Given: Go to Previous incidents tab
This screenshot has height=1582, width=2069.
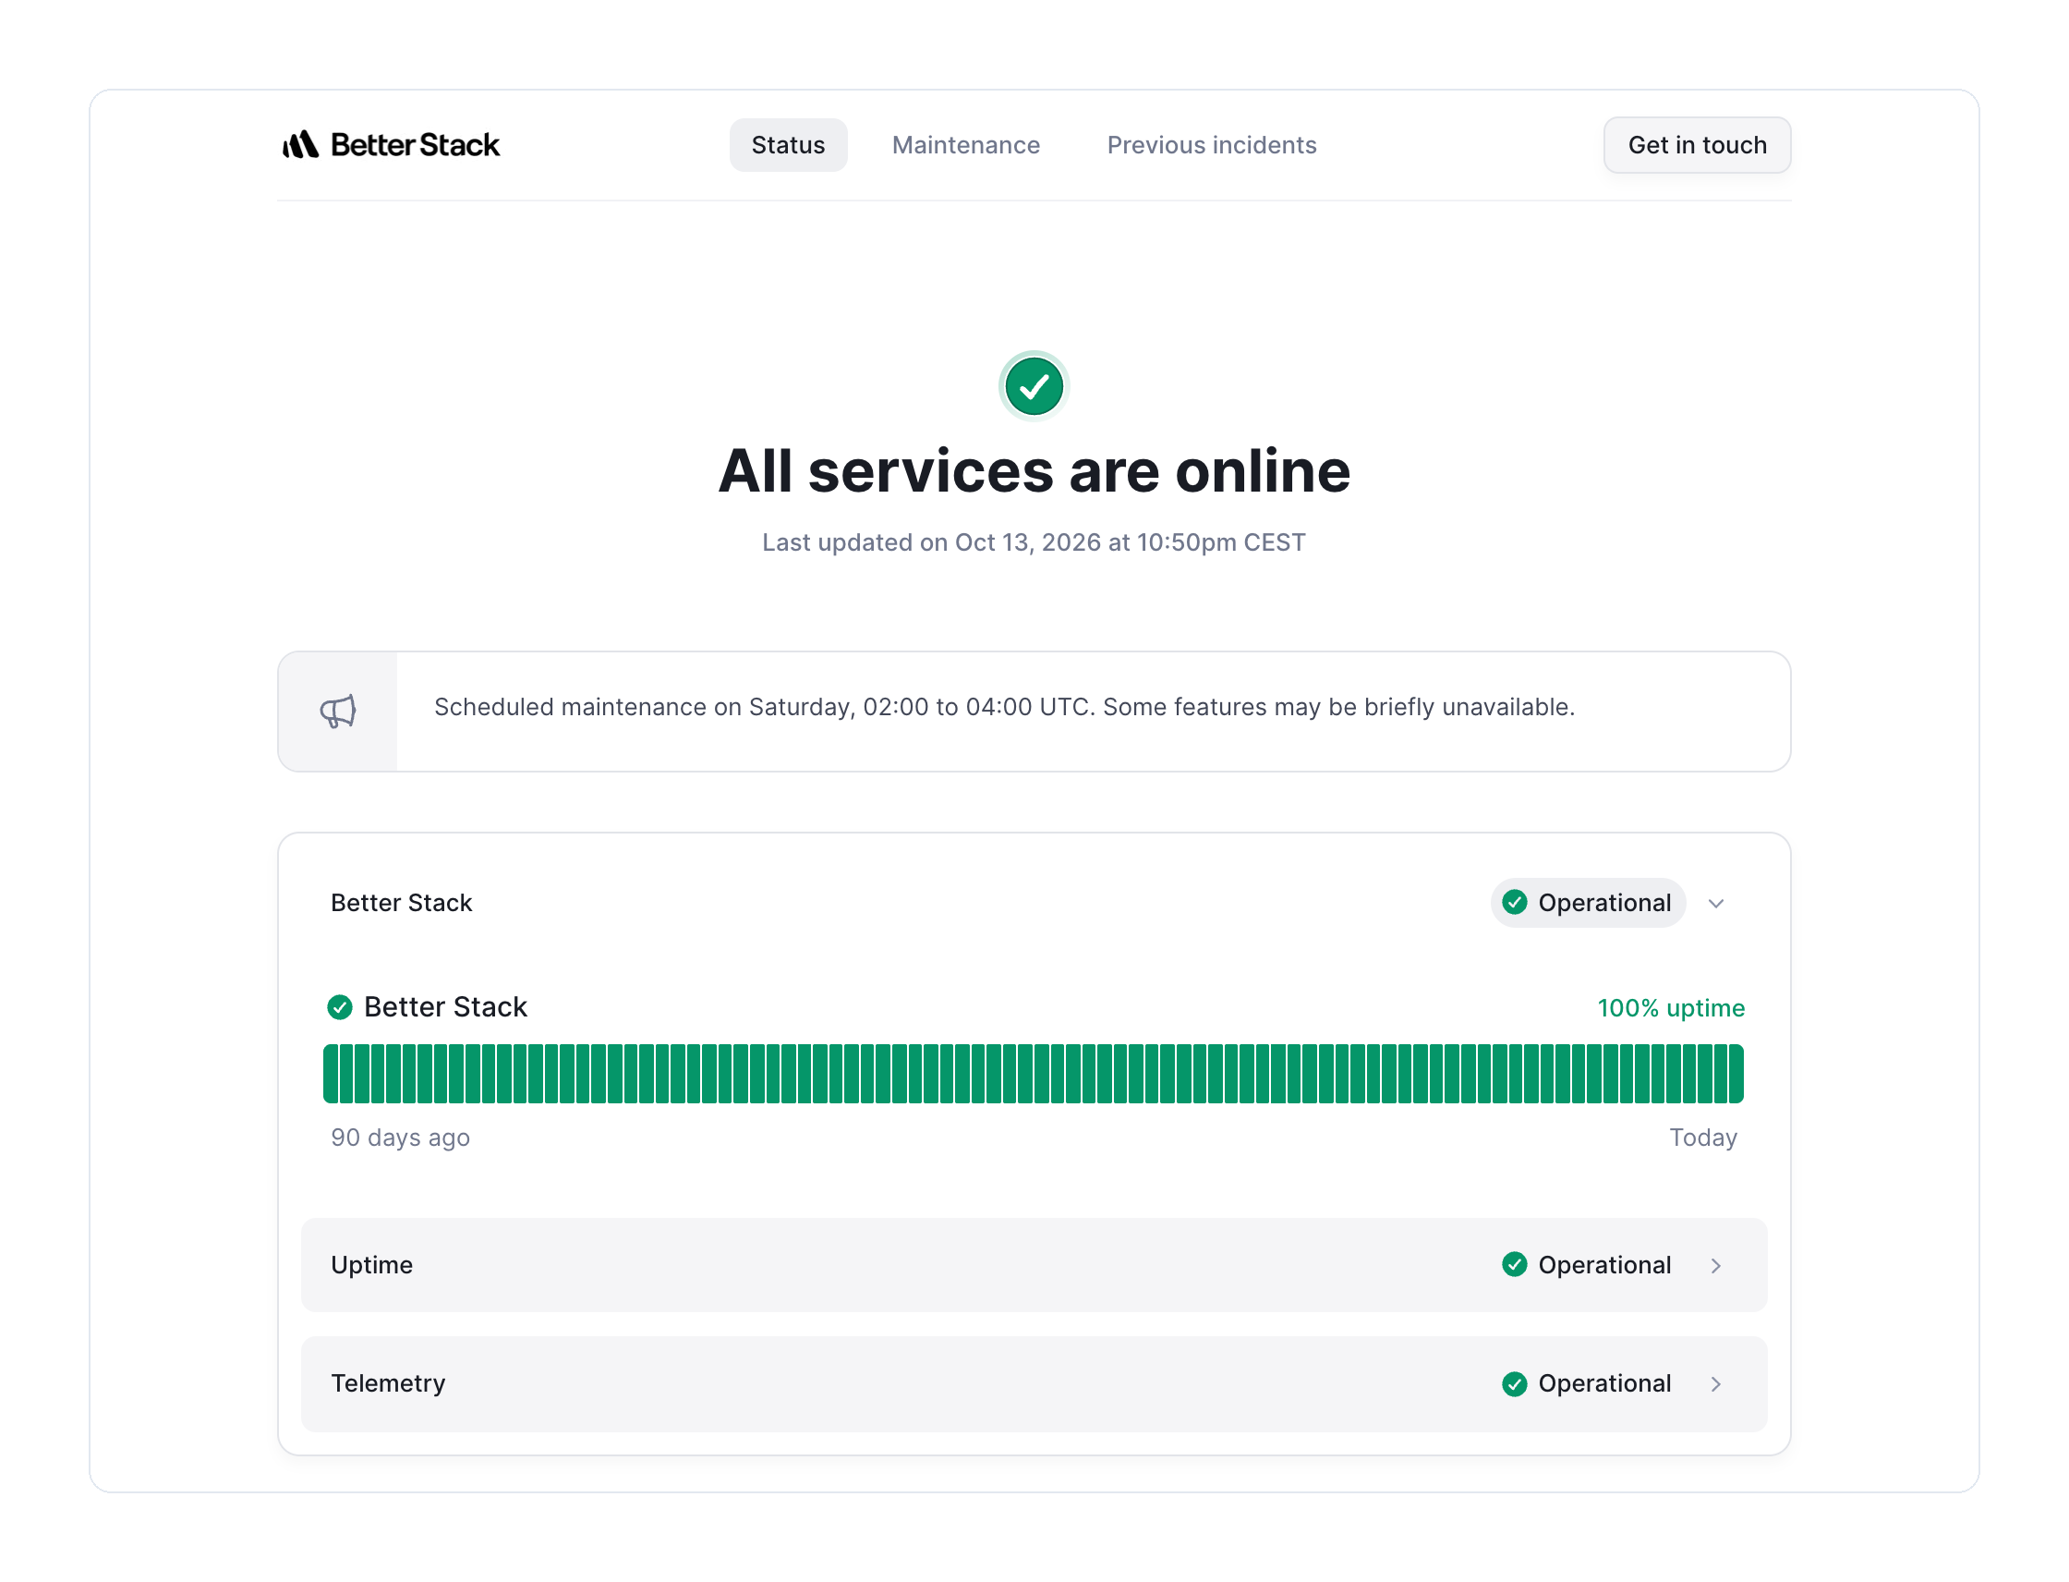Looking at the screenshot, I should pos(1212,145).
